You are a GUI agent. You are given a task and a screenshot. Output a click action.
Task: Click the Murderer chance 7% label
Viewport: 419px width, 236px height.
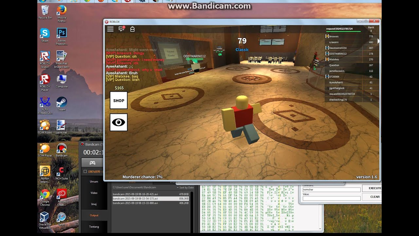142,177
